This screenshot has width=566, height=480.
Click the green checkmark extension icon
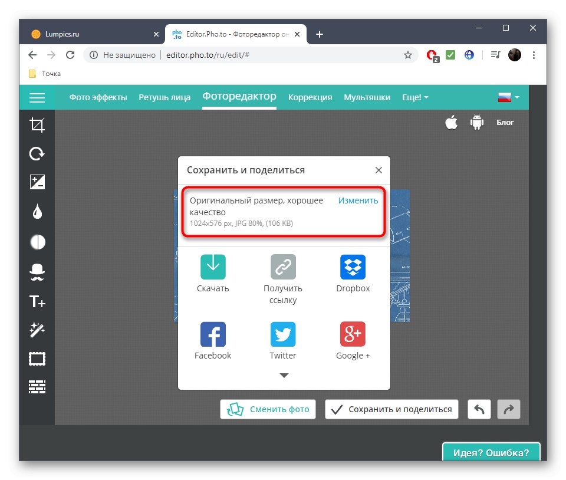pos(450,55)
